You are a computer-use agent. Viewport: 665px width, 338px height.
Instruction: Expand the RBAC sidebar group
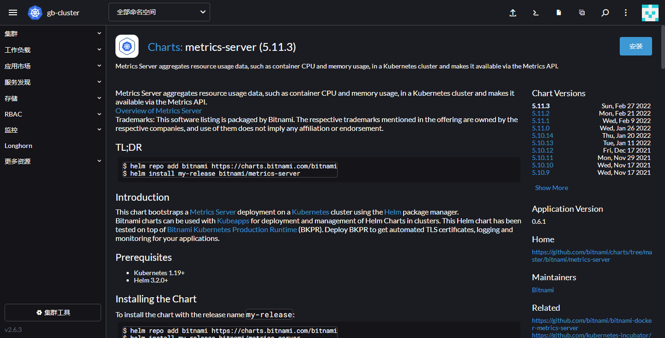53,114
